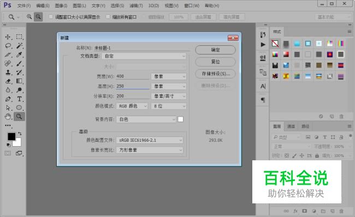Open the Actions panel play icon
Image resolution: width=355 pixels, height=217 pixels.
point(263,45)
